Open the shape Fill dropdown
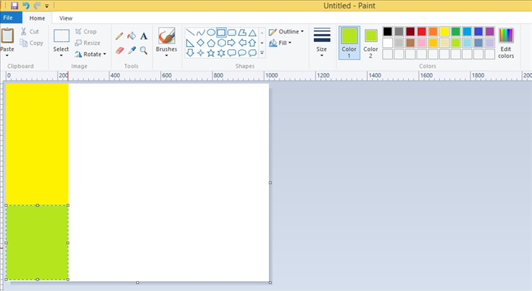The width and height of the screenshot is (532, 291). (280, 43)
